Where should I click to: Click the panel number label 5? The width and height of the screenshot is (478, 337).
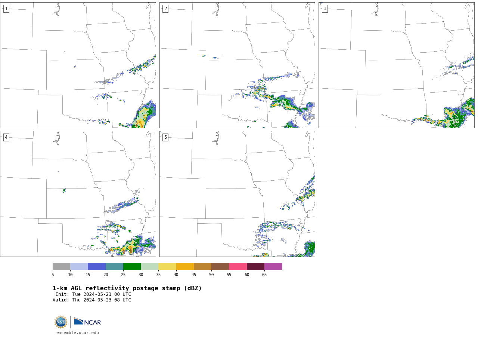pyautogui.click(x=165, y=137)
